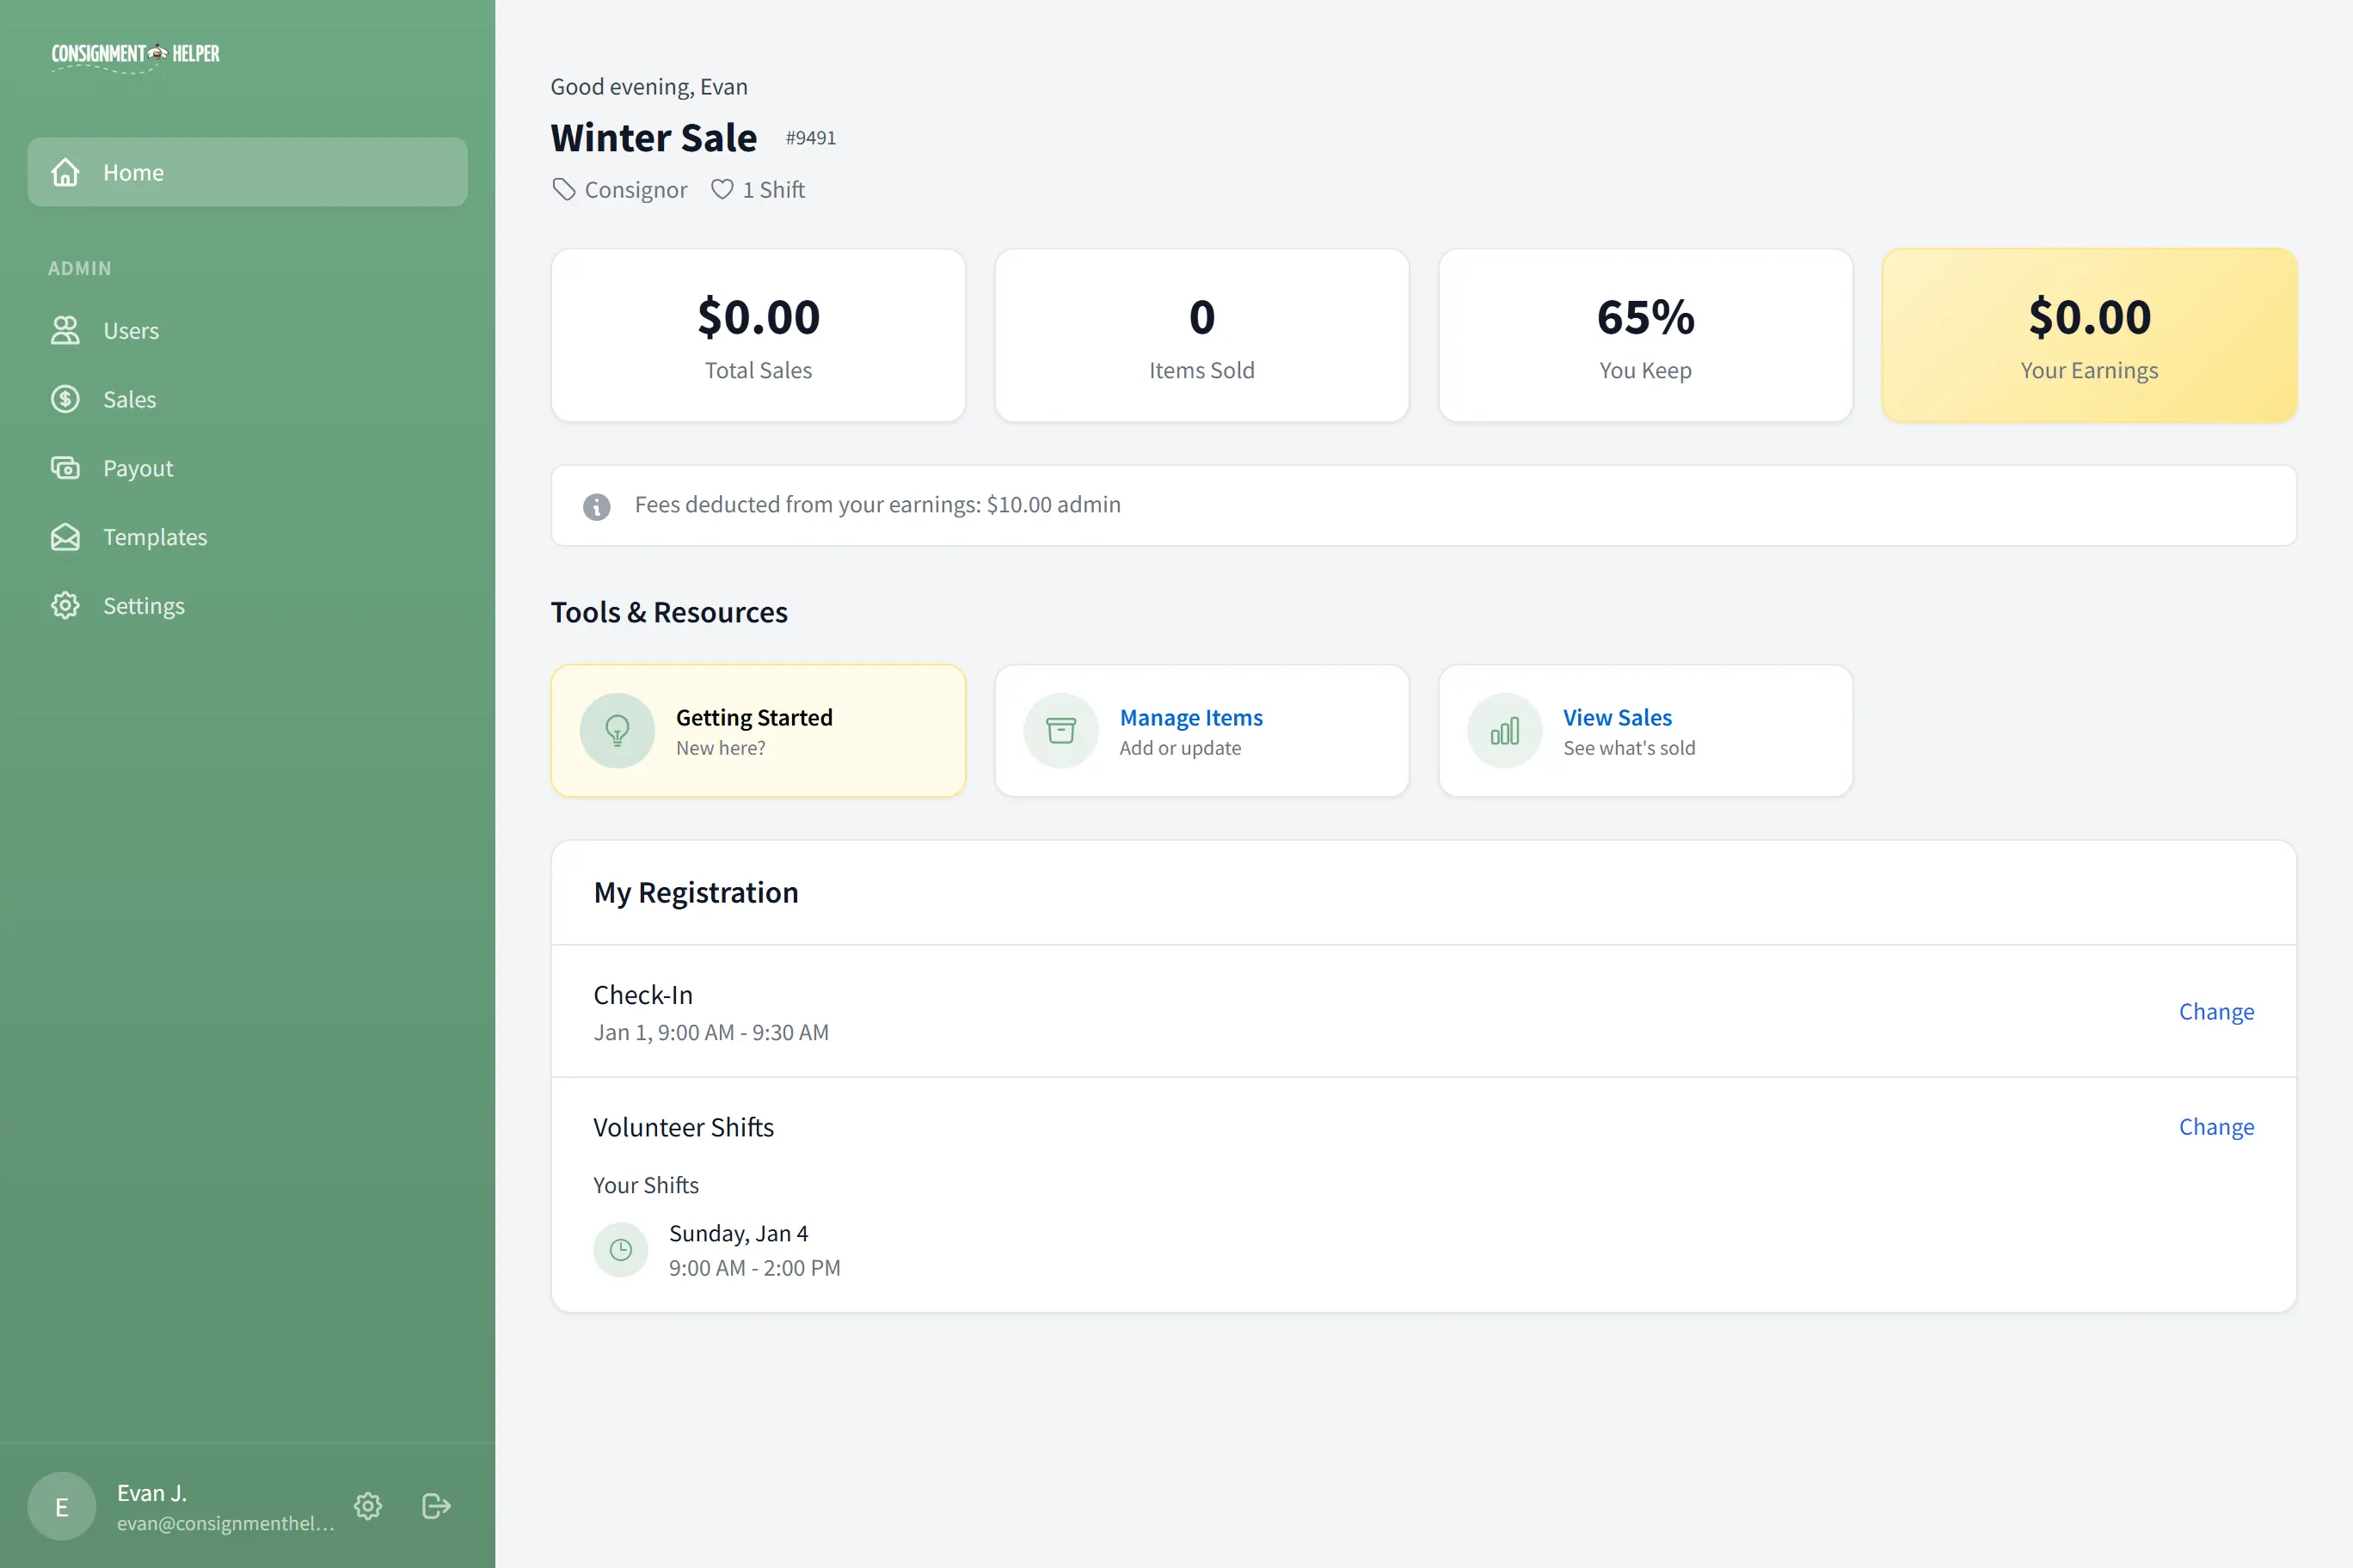
Task: Click the Consignment Helper logo
Action: pyautogui.click(x=135, y=55)
